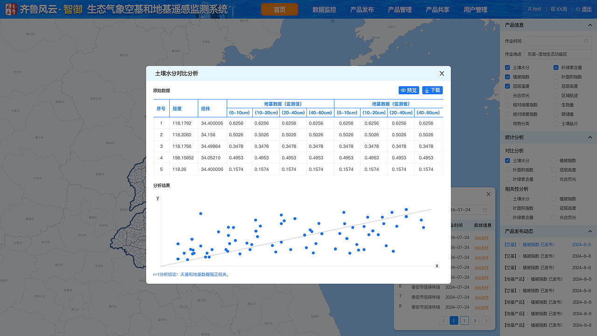Go to next page in pagination
Viewport: 597px width, 336px height.
pos(486,321)
